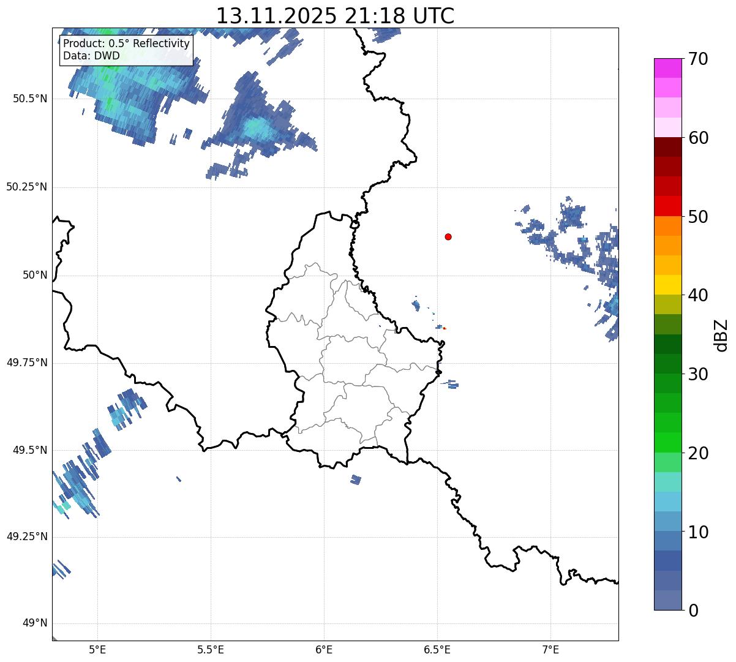Image resolution: width=736 pixels, height=662 pixels.
Task: Pick the dark maroon colorbar swatch below 60
Action: pos(667,147)
